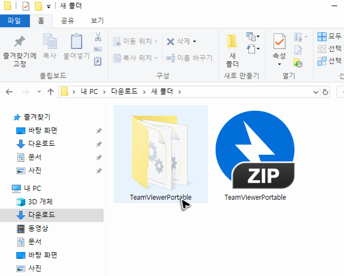344x276 pixels.
Task: Open the New item dropdown in 새로 만들기
Action: 253,37
